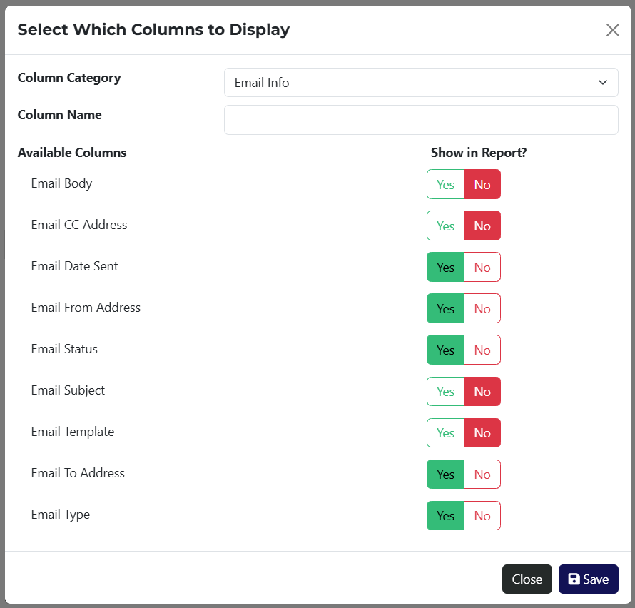635x608 pixels.
Task: Click green Yes for Email Date Sent
Action: point(445,267)
